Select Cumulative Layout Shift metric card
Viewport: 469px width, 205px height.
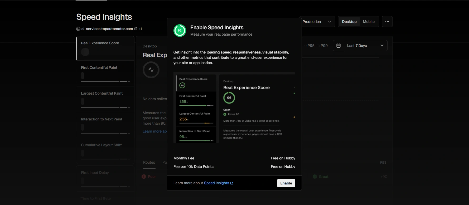[105, 151]
